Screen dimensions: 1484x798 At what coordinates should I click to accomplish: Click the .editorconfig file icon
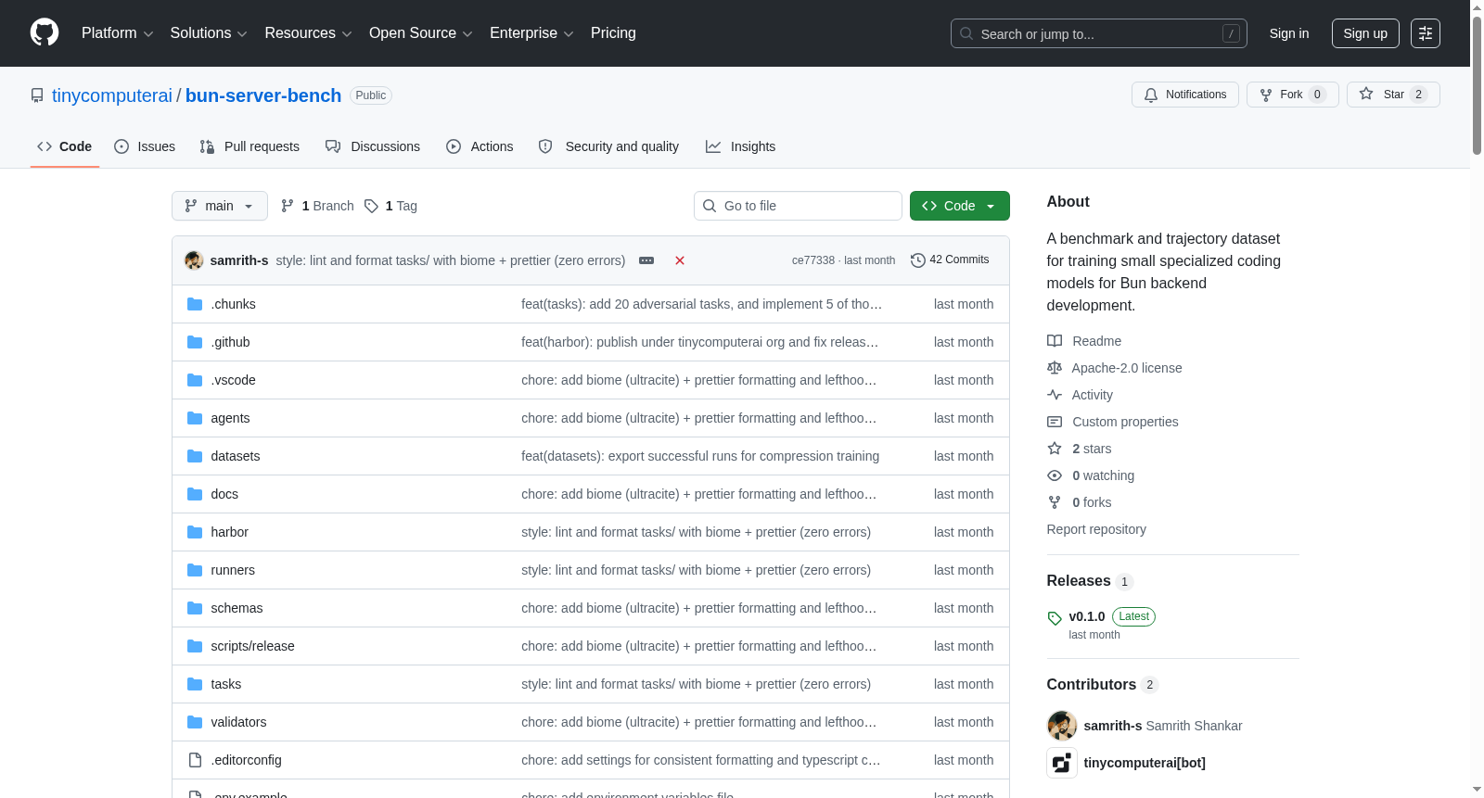[195, 760]
